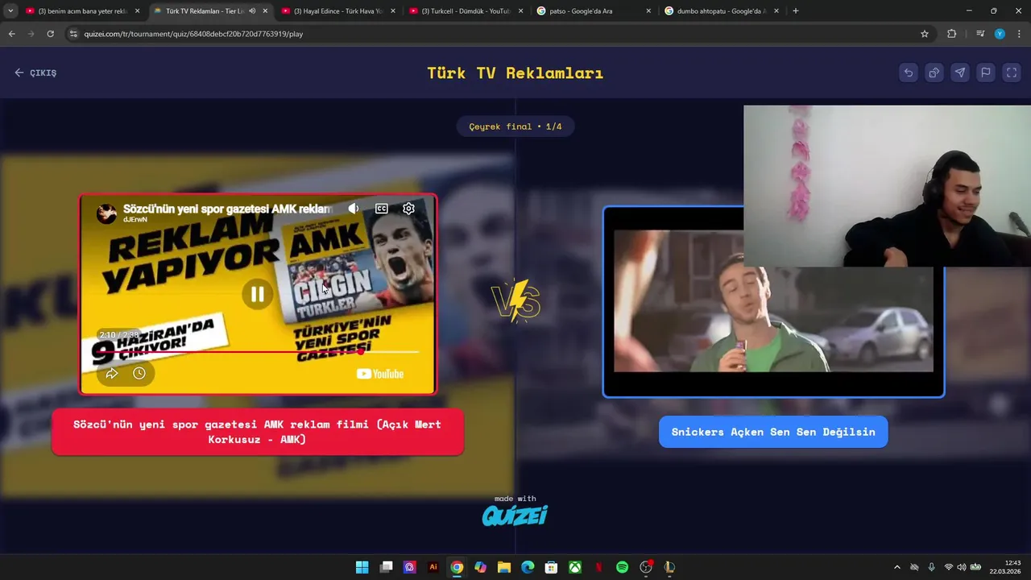Open Xbox app from taskbar
The height and width of the screenshot is (580, 1031).
coord(575,567)
